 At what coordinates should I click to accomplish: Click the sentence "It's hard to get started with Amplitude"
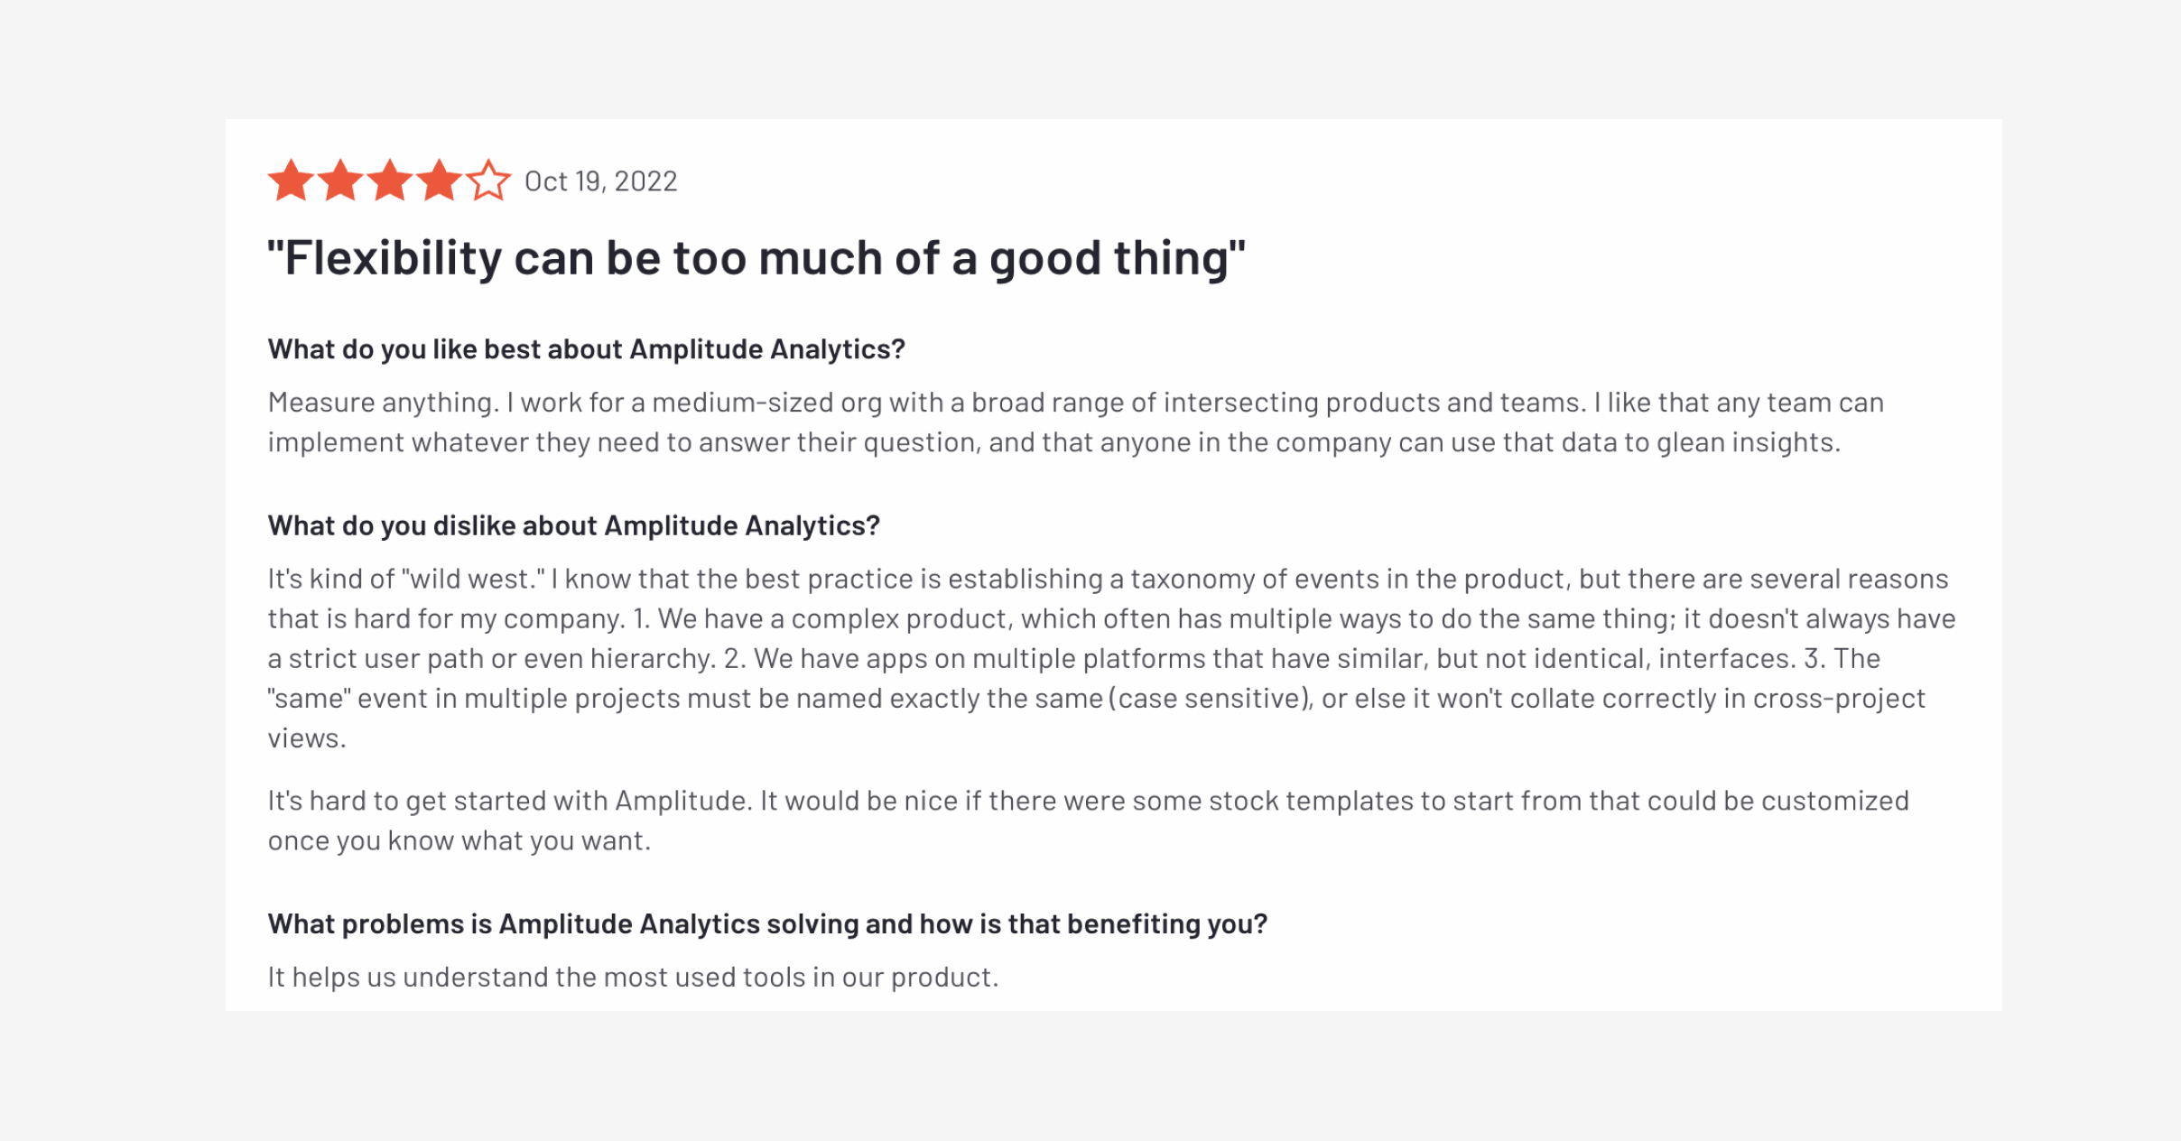tap(509, 801)
